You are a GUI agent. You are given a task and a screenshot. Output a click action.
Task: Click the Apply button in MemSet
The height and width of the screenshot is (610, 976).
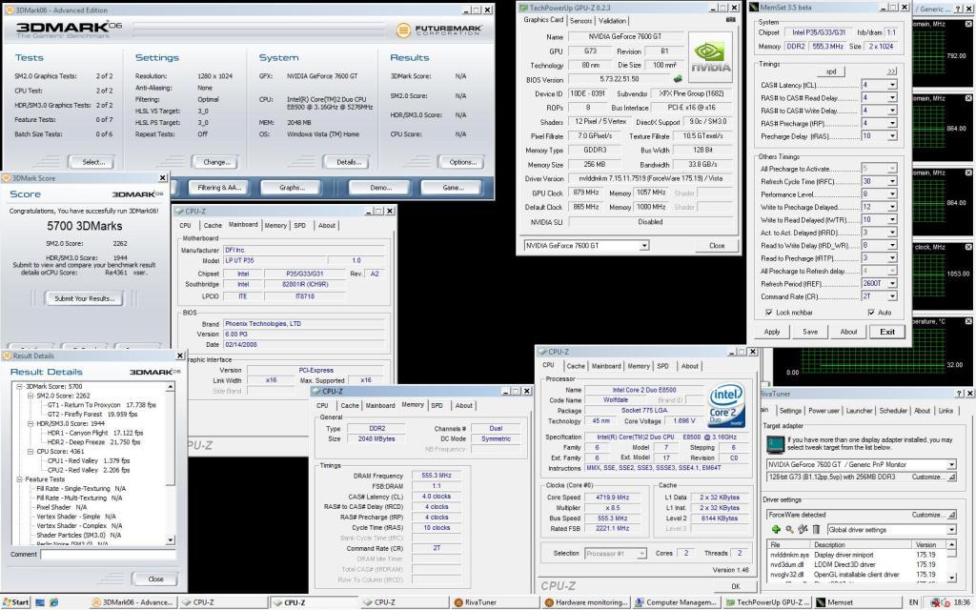pos(772,332)
